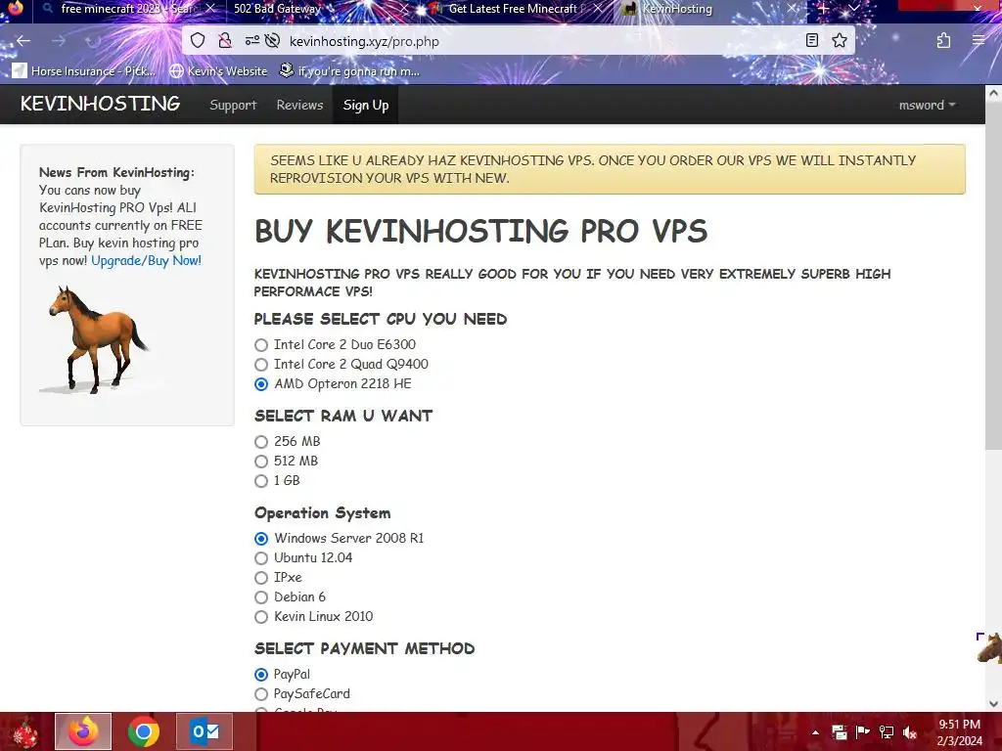Follow the Upgrade/Buy Now! link

(x=147, y=260)
